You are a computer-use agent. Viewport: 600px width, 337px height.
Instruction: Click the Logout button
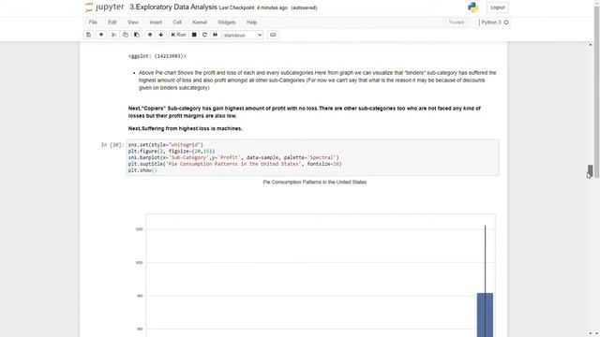pos(498,7)
